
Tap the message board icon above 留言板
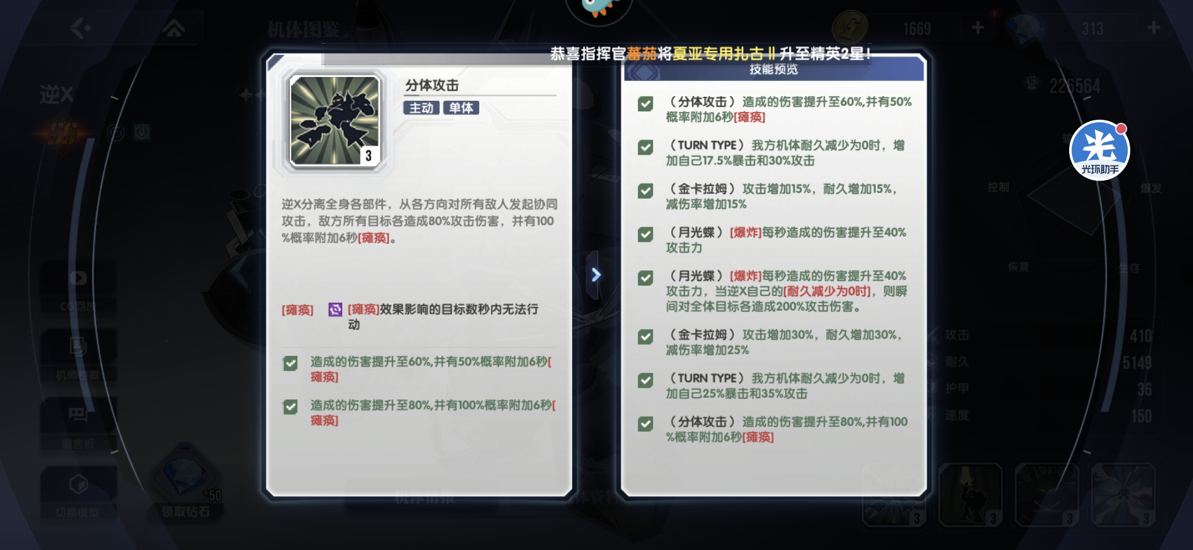pos(78,415)
